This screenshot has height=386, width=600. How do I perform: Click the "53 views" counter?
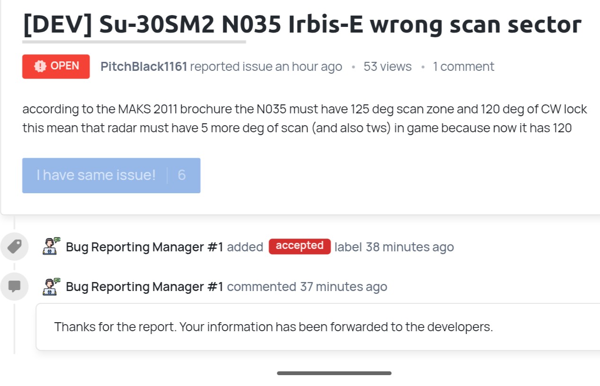388,67
